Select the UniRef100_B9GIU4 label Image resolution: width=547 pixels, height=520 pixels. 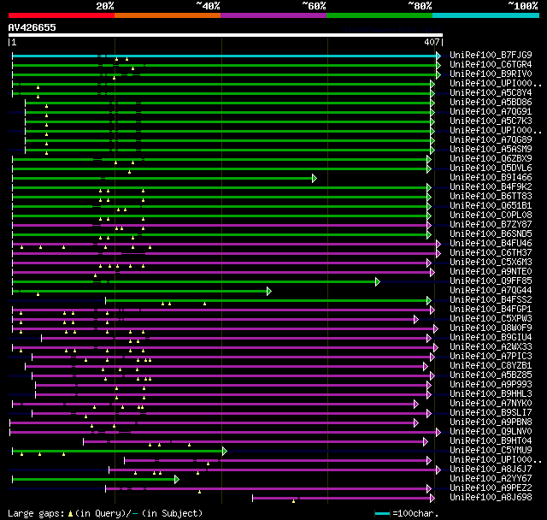click(x=491, y=338)
